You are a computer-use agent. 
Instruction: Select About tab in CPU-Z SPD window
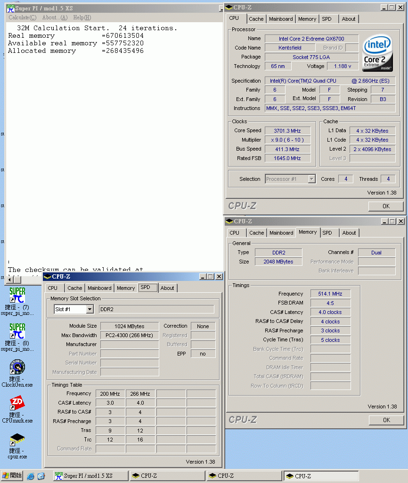pos(167,288)
